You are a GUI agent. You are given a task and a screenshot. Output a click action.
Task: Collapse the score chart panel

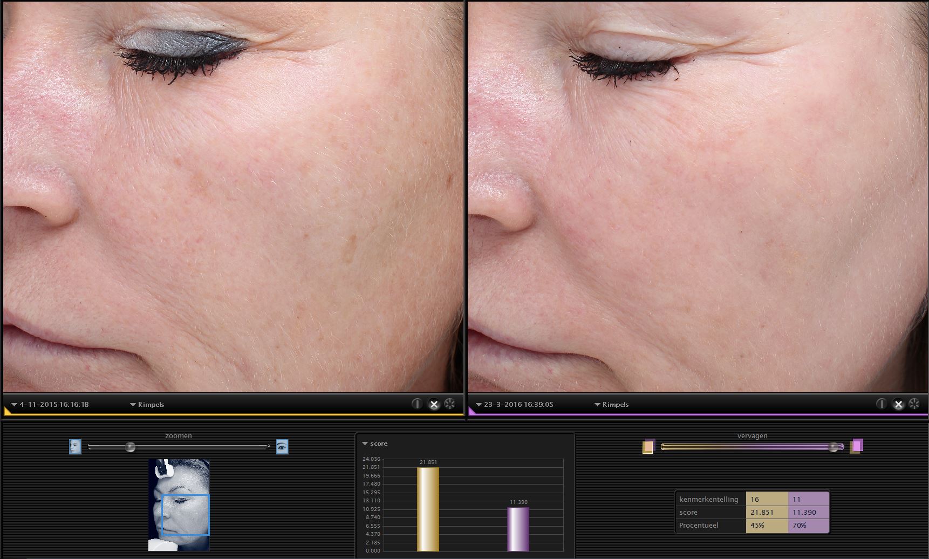(365, 444)
